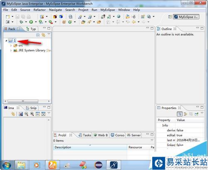
Task: Collapse project 1 tree node
Action: click(6, 41)
